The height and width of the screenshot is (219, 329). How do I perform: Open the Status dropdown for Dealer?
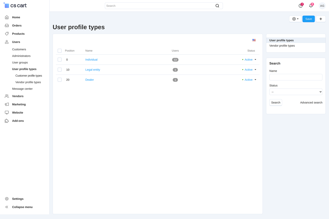point(249,80)
